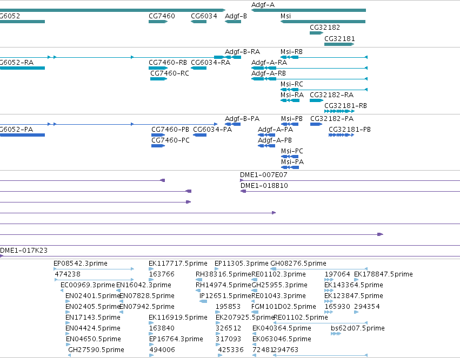
Task: Open EST label EN07828.5prime
Action: [146, 296]
